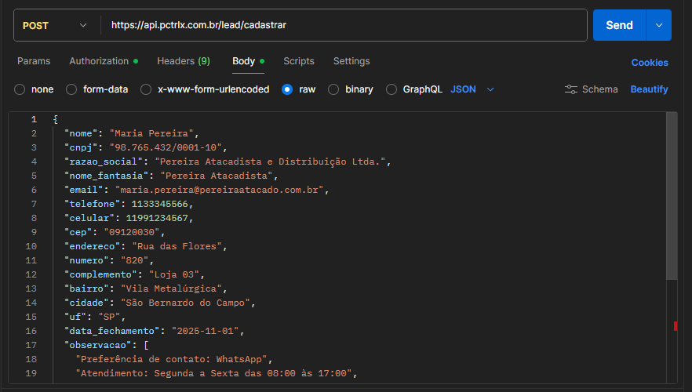The image size is (692, 392).
Task: Choose x-www-form-urlencoded body type
Action: (x=146, y=89)
